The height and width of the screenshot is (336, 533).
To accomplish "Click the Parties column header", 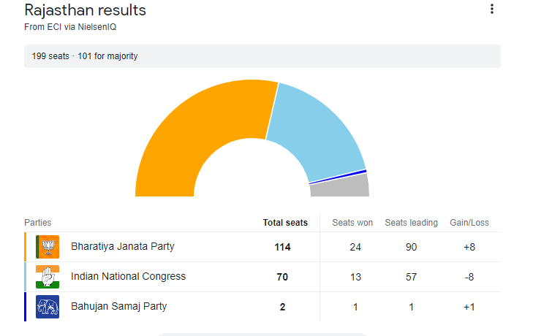I will (38, 223).
